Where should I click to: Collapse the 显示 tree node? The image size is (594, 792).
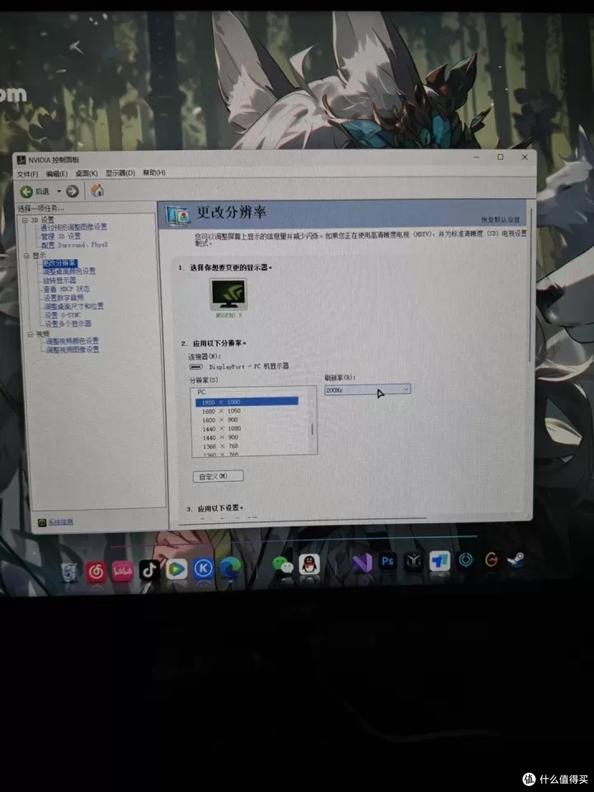(26, 256)
